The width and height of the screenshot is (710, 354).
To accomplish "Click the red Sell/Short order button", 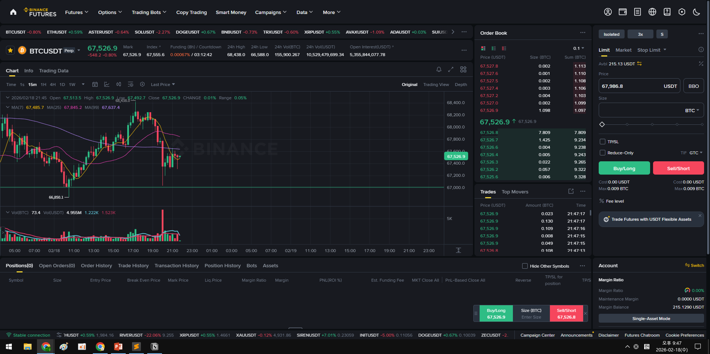I will point(678,168).
